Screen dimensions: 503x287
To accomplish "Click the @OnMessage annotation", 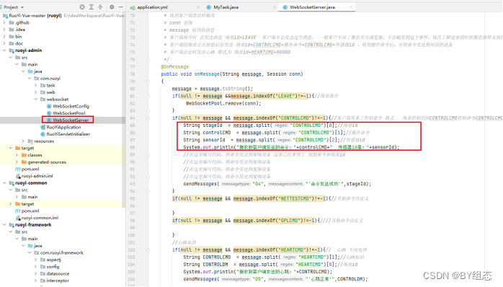I will (175, 67).
